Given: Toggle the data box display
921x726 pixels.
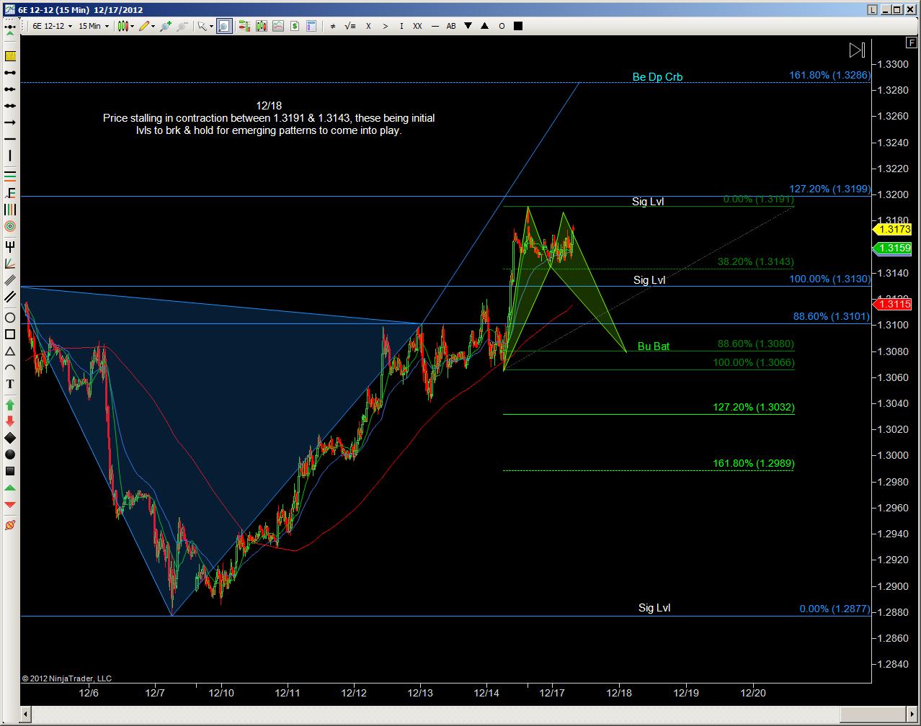Looking at the screenshot, I should [311, 26].
